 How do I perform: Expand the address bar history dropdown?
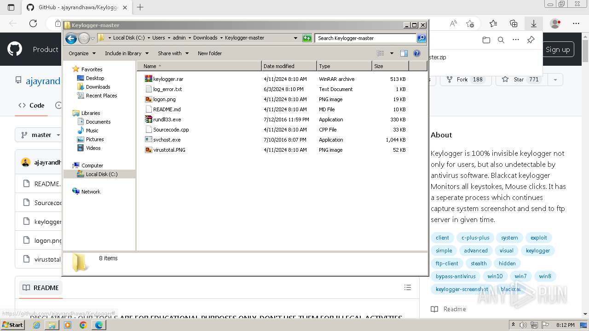pyautogui.click(x=295, y=38)
